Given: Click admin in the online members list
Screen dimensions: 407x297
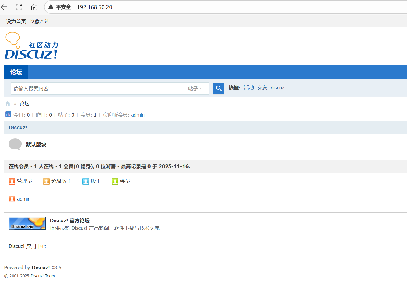Looking at the screenshot, I should click(x=24, y=199).
